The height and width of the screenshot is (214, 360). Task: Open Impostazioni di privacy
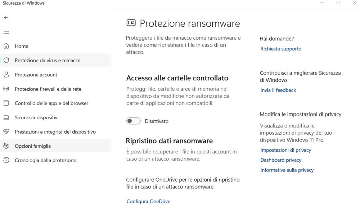(285, 150)
